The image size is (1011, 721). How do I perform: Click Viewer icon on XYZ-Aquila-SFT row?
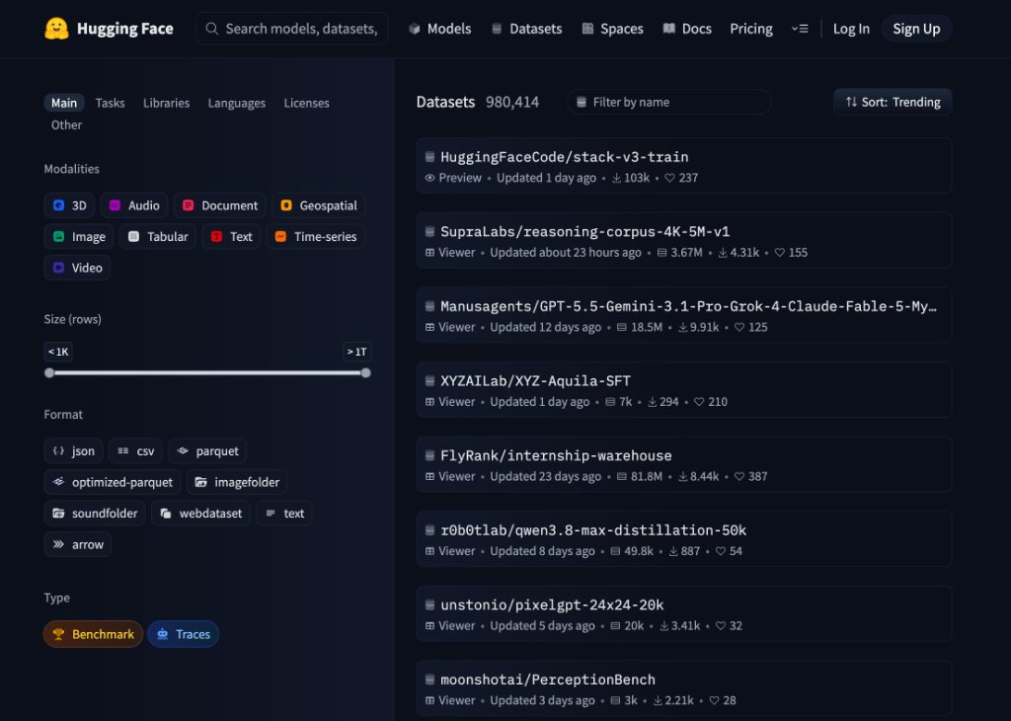(430, 402)
